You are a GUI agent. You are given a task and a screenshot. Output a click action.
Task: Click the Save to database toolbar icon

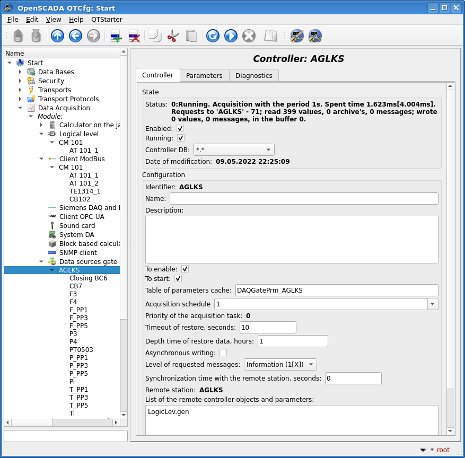(x=36, y=36)
